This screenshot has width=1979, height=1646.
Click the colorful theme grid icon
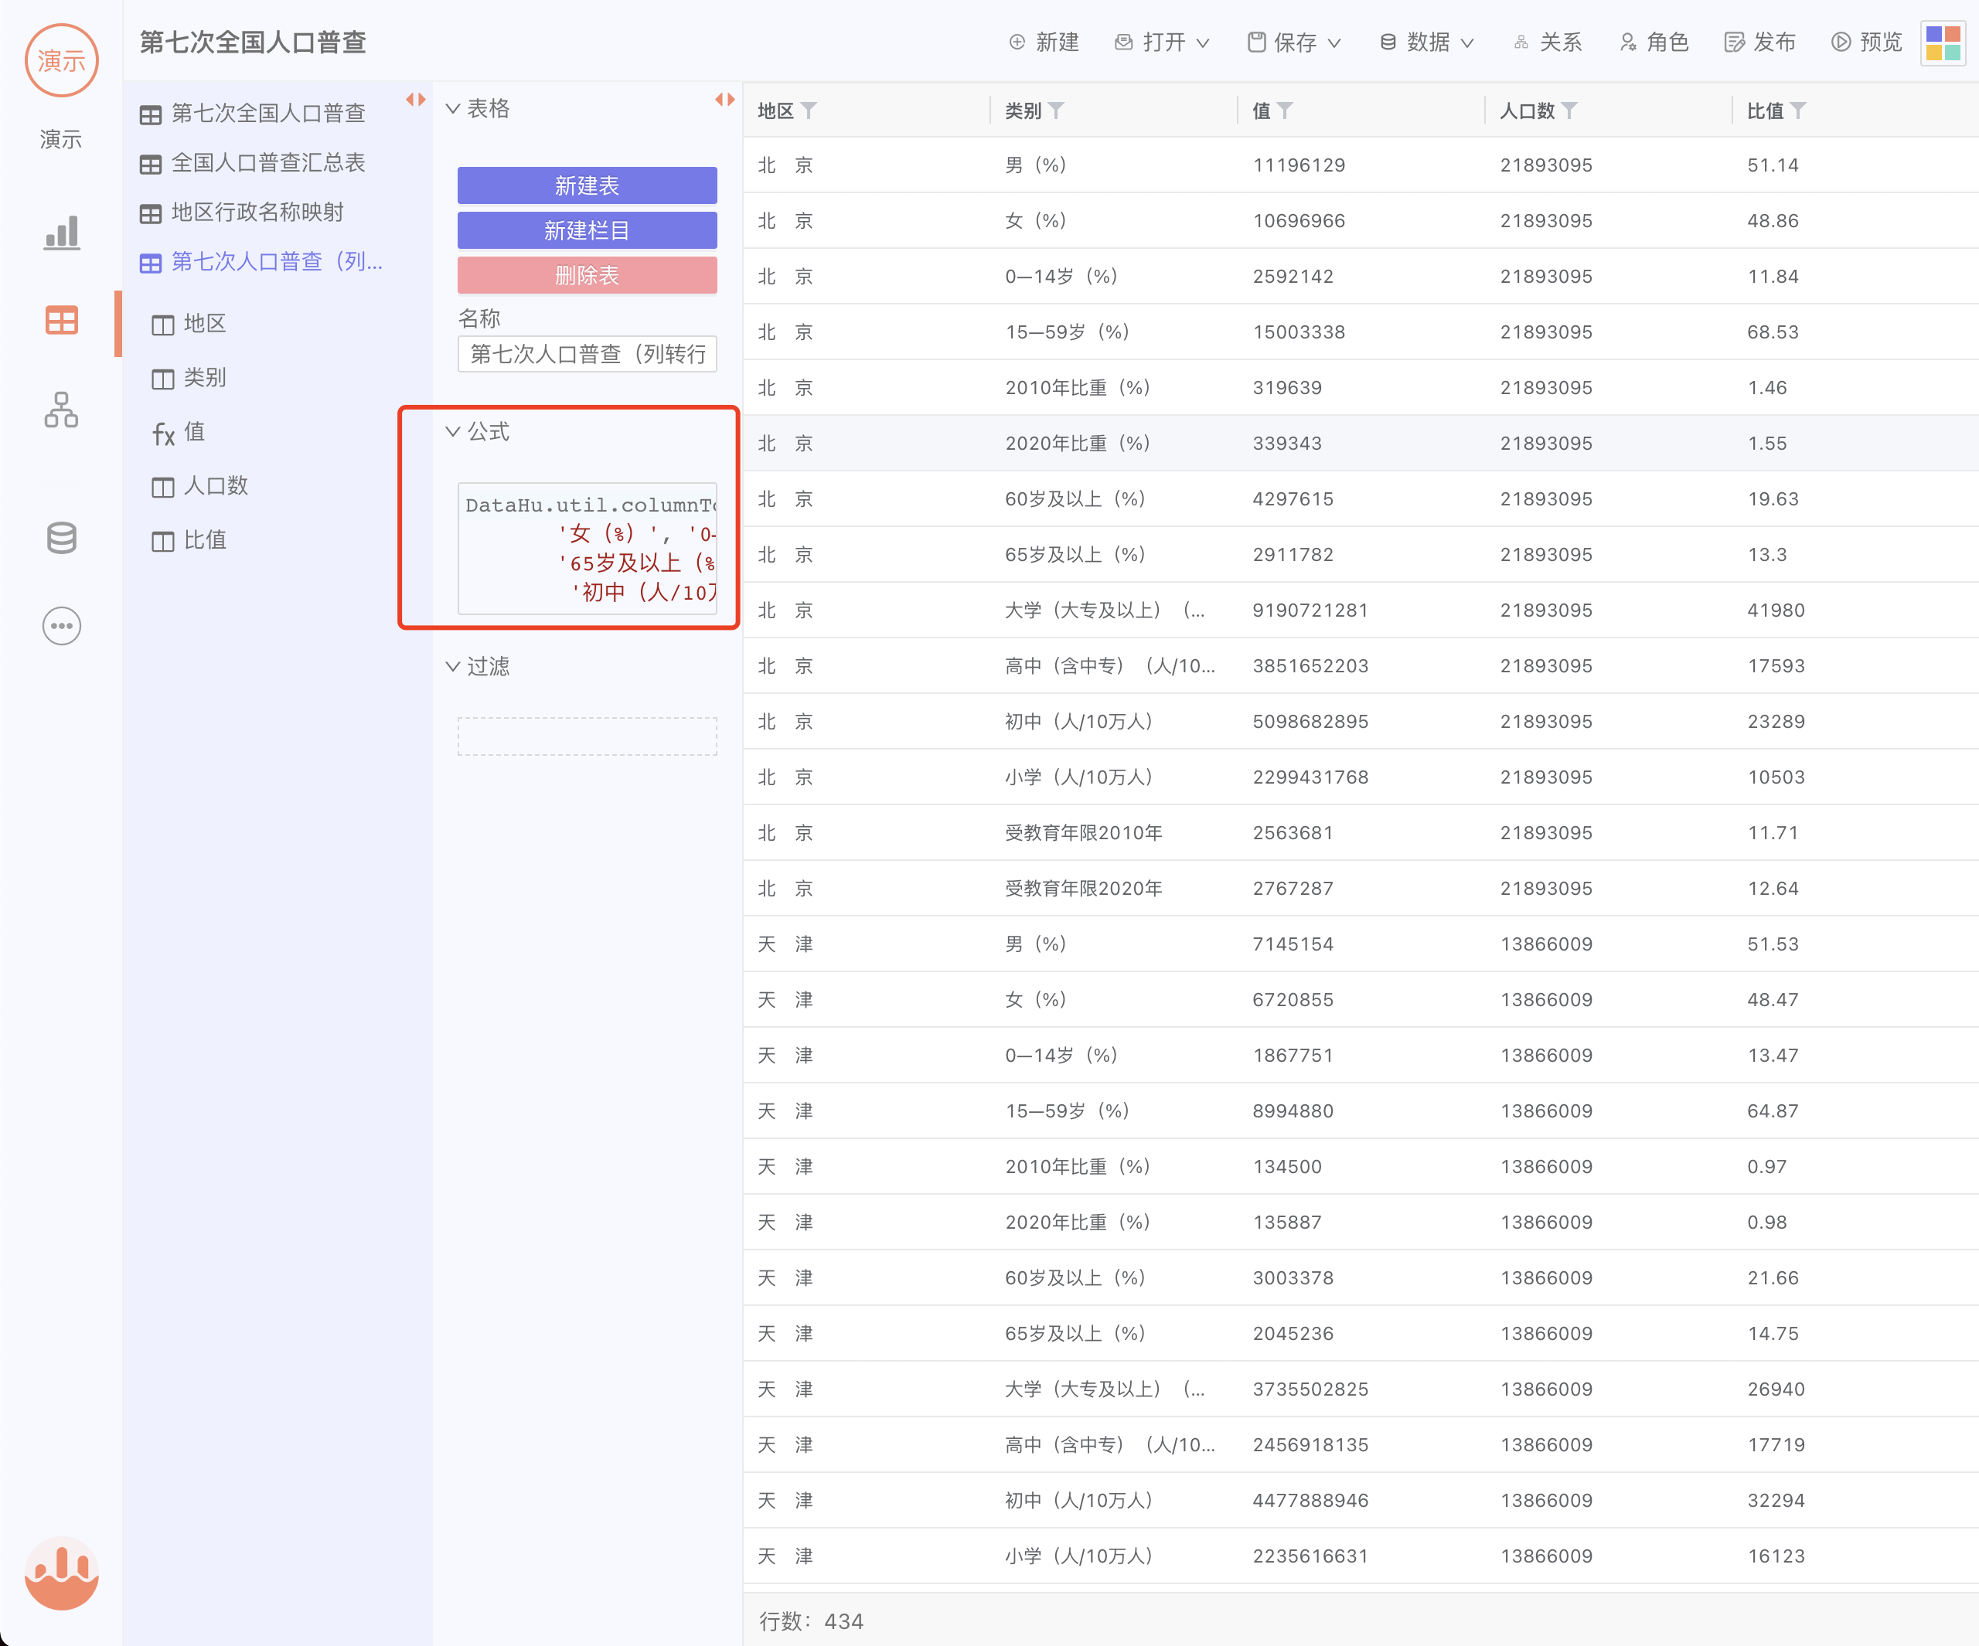pyautogui.click(x=1942, y=43)
